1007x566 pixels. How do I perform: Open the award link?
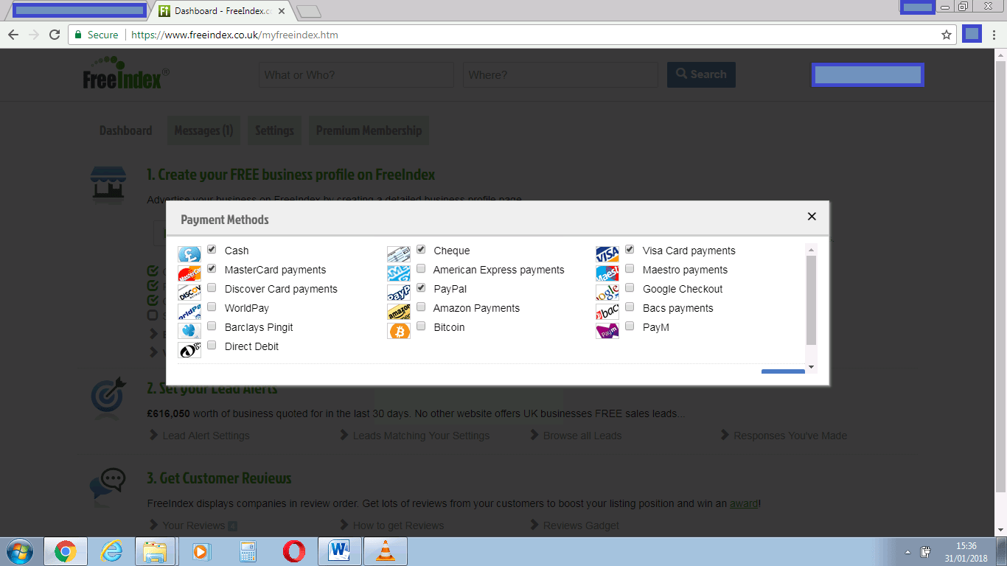(x=743, y=503)
